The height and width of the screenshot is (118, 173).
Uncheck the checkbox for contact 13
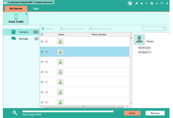42,42
